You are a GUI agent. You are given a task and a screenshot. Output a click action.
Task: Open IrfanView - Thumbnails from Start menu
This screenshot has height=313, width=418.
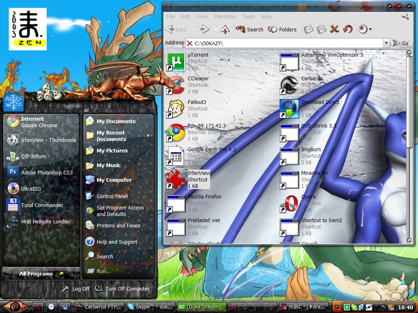point(41,140)
